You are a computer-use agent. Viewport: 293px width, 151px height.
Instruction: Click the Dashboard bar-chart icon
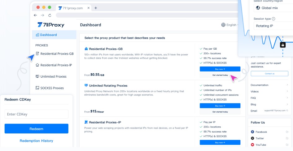pos(37,35)
